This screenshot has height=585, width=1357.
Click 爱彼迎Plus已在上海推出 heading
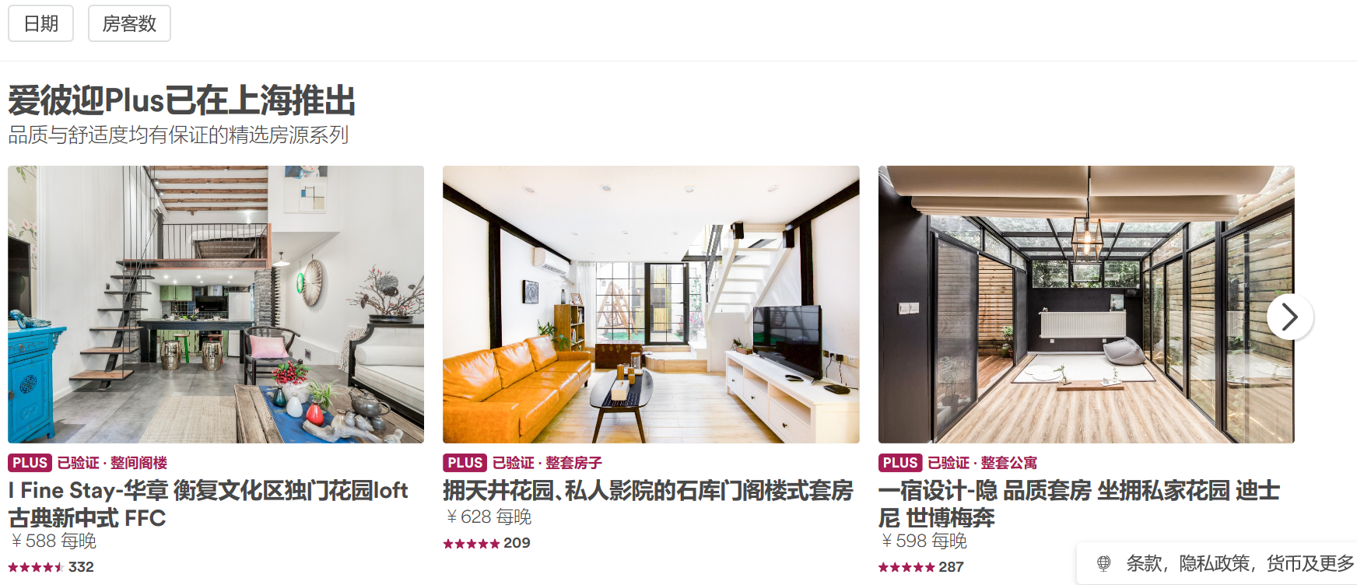[182, 100]
